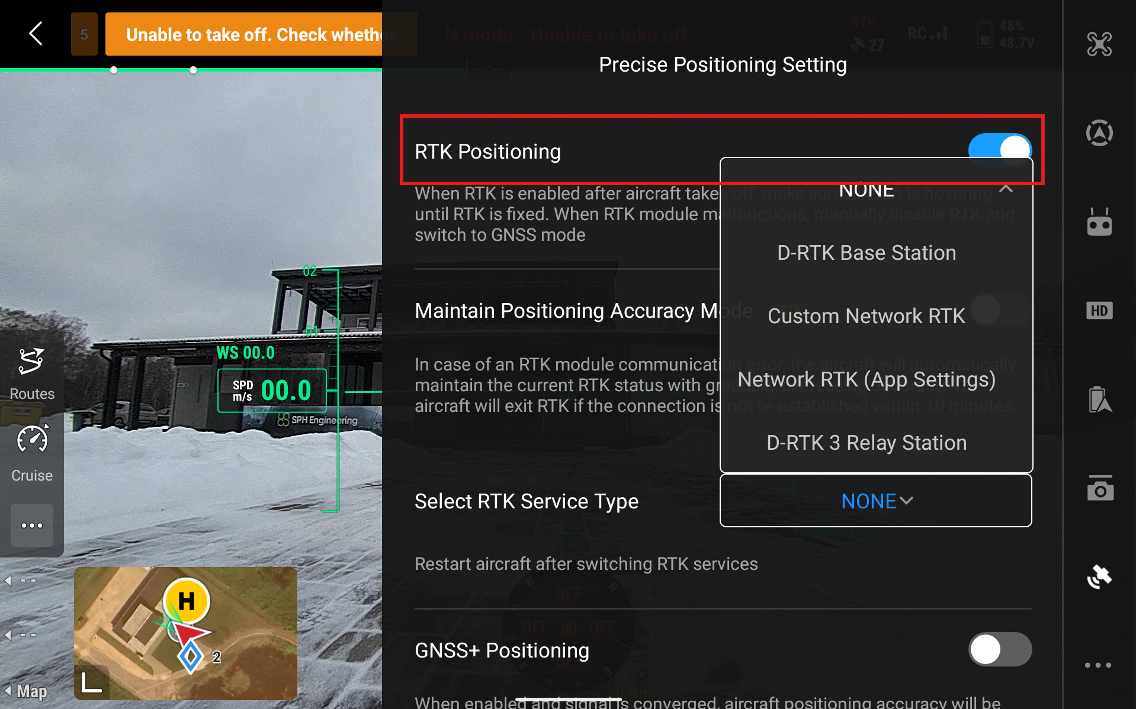Open HD video transmission settings
Viewport: 1136px width, 709px height.
[1099, 311]
